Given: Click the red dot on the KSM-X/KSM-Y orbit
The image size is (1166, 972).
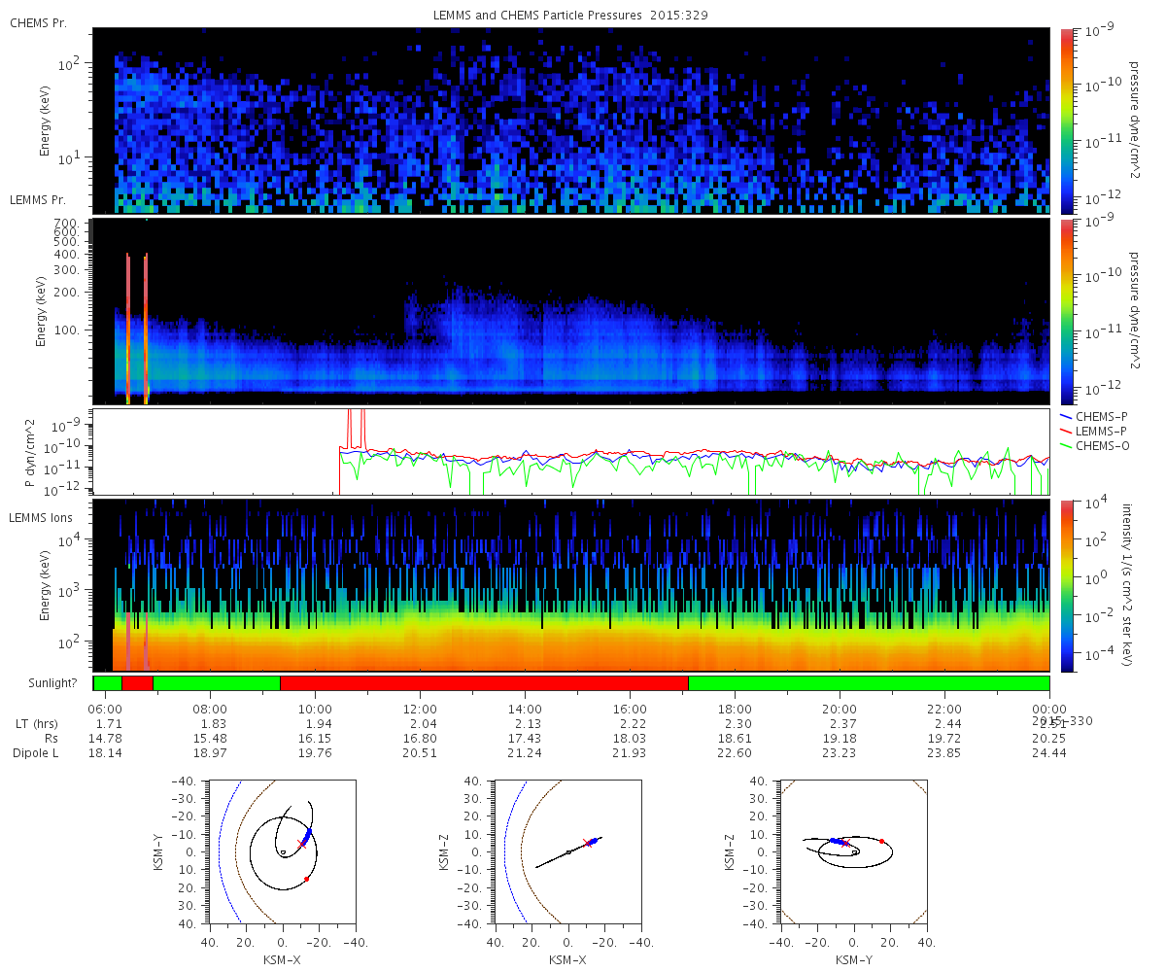Looking at the screenshot, I should coord(306,879).
